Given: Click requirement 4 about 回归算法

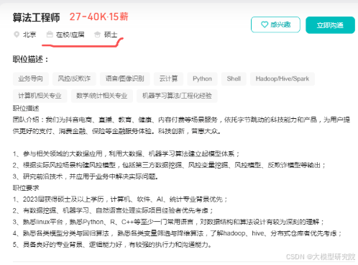Looking at the screenshot, I should click(x=178, y=233).
